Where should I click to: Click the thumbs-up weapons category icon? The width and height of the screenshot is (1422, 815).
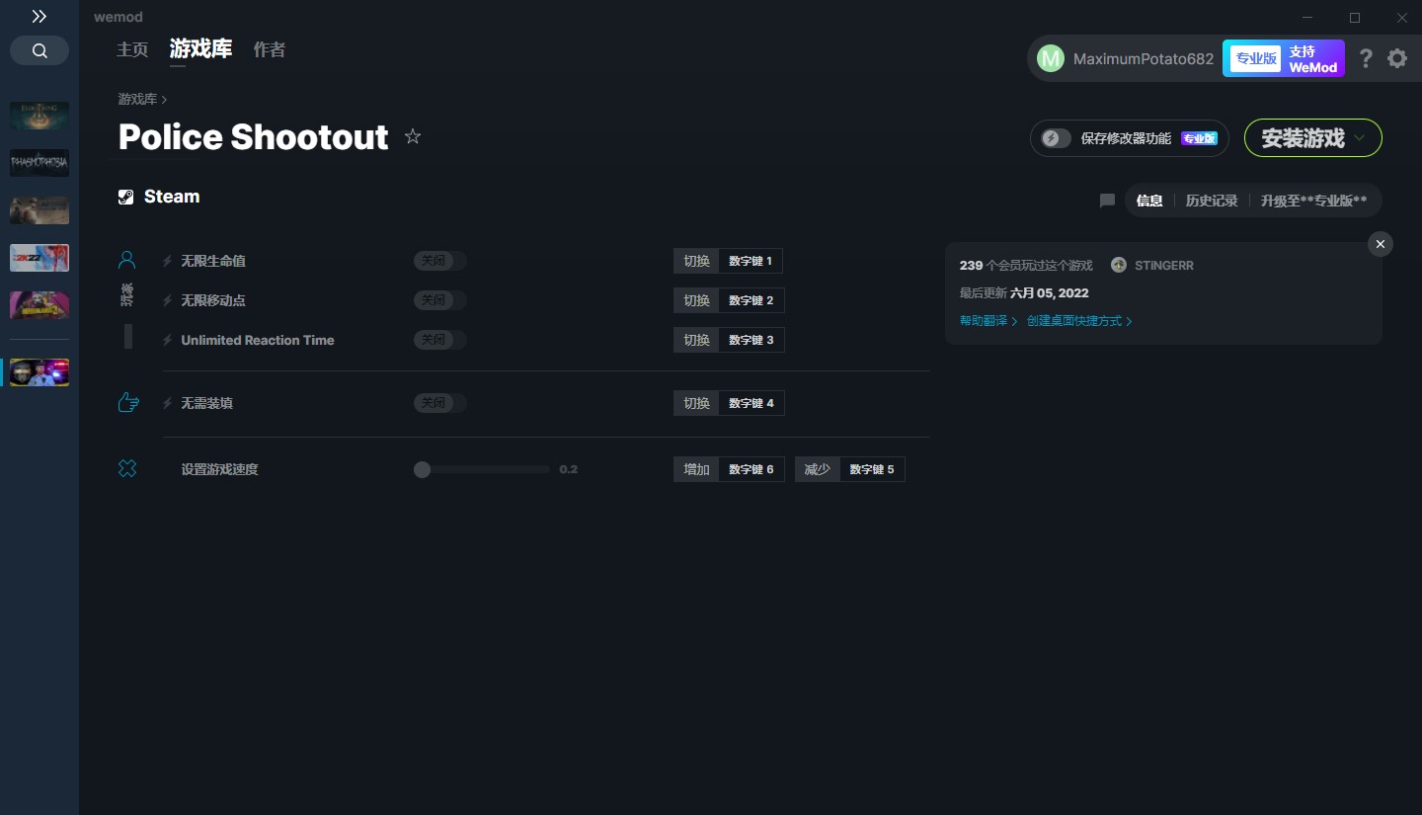127,402
